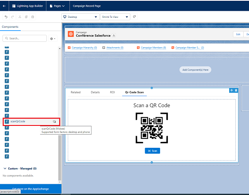Click the top insertion handle of tabs component
The image size is (249, 195).
(152, 88)
